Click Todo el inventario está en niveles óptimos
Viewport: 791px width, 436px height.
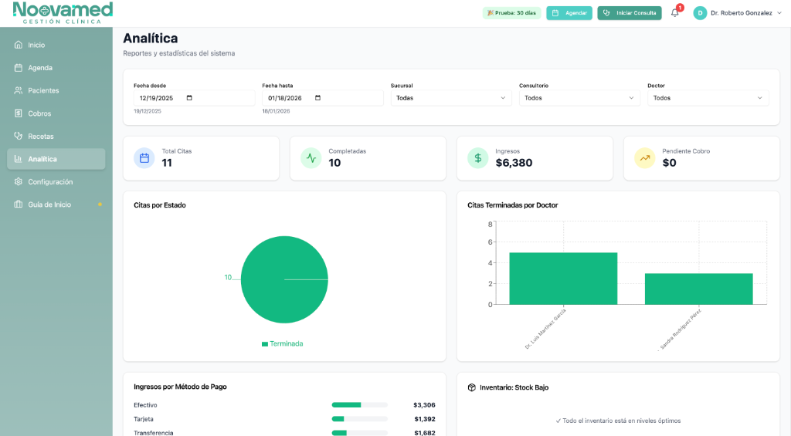pyautogui.click(x=618, y=421)
